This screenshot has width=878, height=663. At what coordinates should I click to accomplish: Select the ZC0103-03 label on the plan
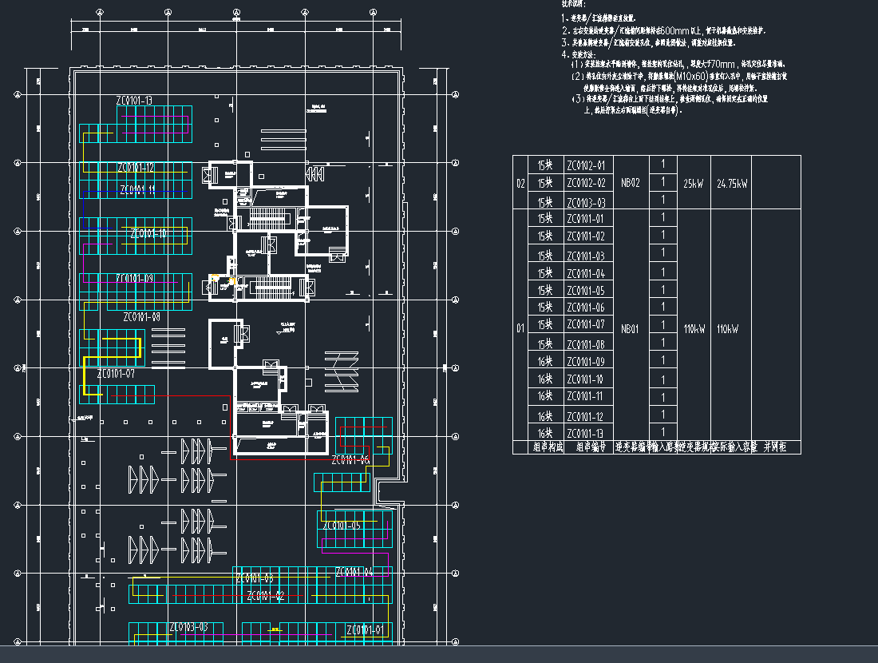(188, 627)
